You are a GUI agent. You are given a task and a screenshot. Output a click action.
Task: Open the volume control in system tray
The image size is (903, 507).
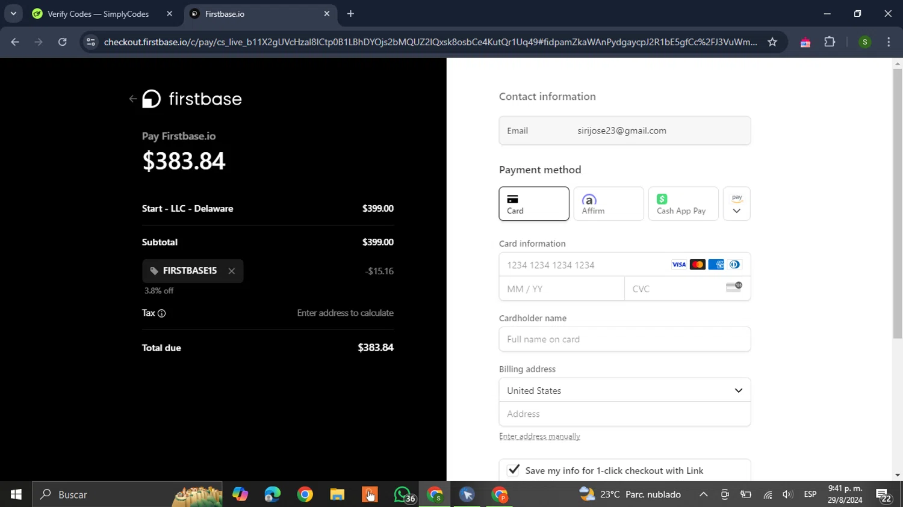point(787,494)
